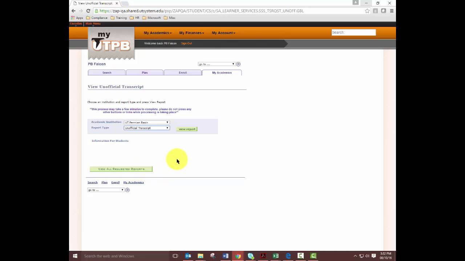Open the Microsoft bookmarks folder

(x=151, y=18)
